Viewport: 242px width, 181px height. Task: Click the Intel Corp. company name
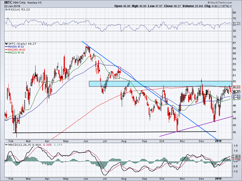click(x=20, y=3)
